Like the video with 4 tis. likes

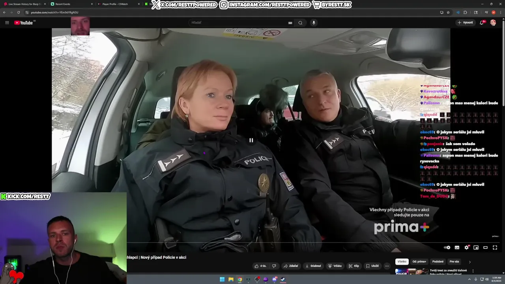pos(260,266)
